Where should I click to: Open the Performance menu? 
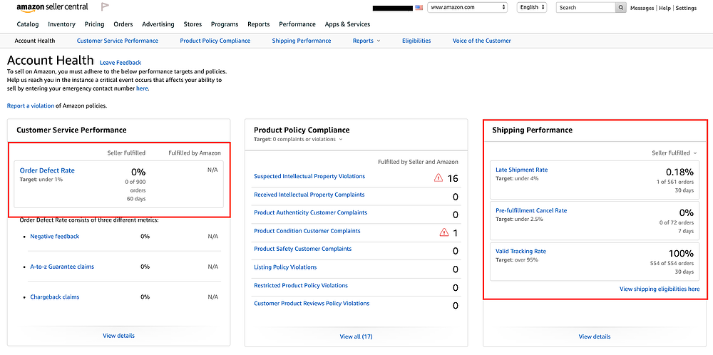pos(297,24)
